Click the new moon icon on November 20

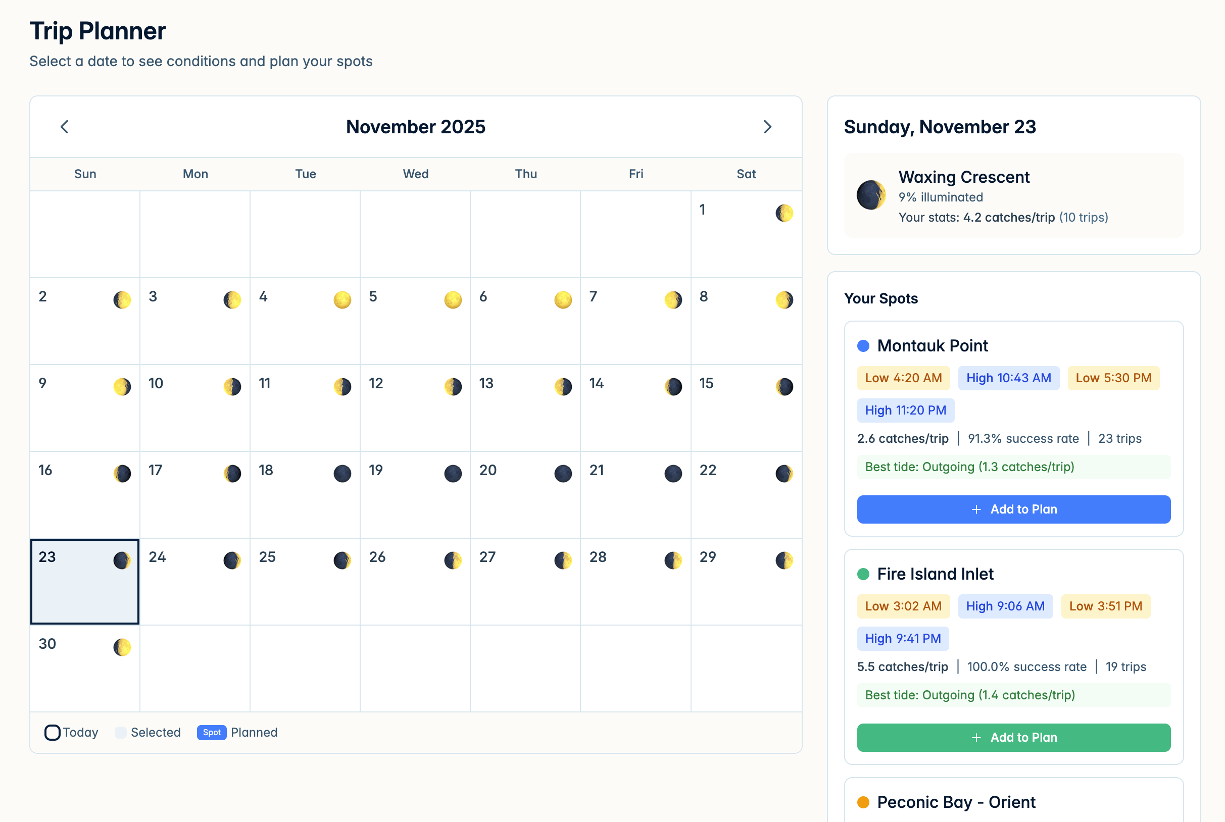(x=563, y=474)
